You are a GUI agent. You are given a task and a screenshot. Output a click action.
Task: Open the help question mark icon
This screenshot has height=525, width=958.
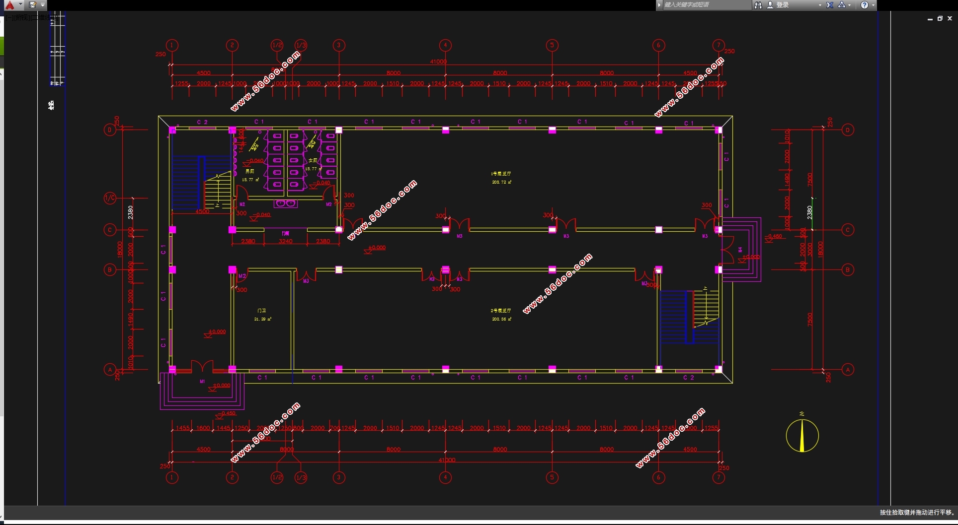click(x=865, y=5)
